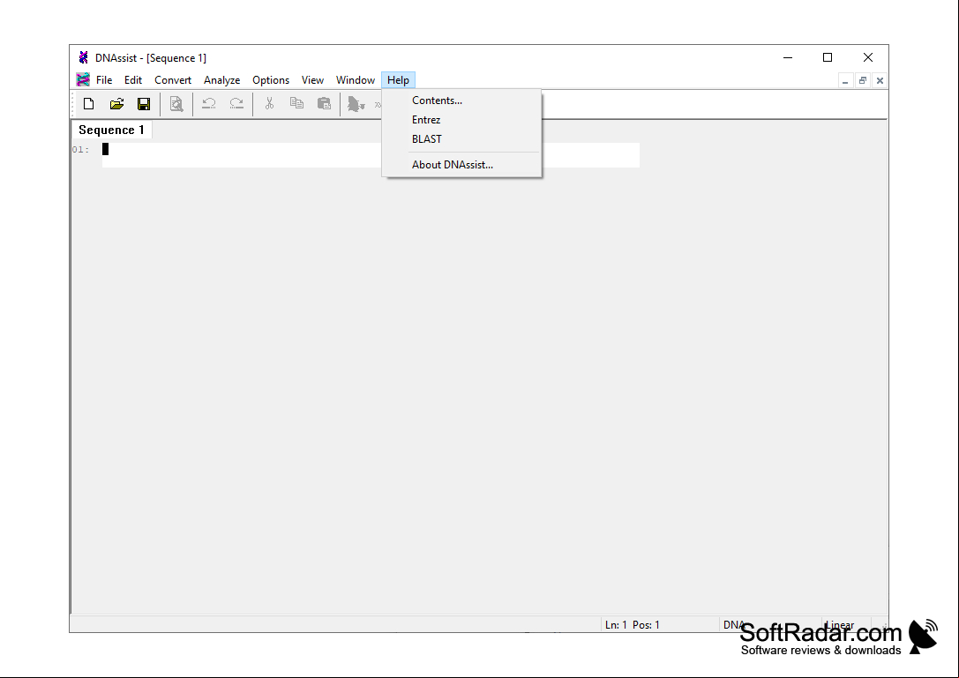
Task: Click the New sequence toolbar icon
Action: (89, 104)
